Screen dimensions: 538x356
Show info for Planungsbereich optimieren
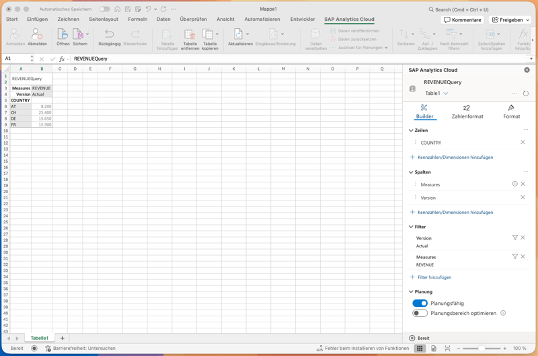click(x=503, y=313)
